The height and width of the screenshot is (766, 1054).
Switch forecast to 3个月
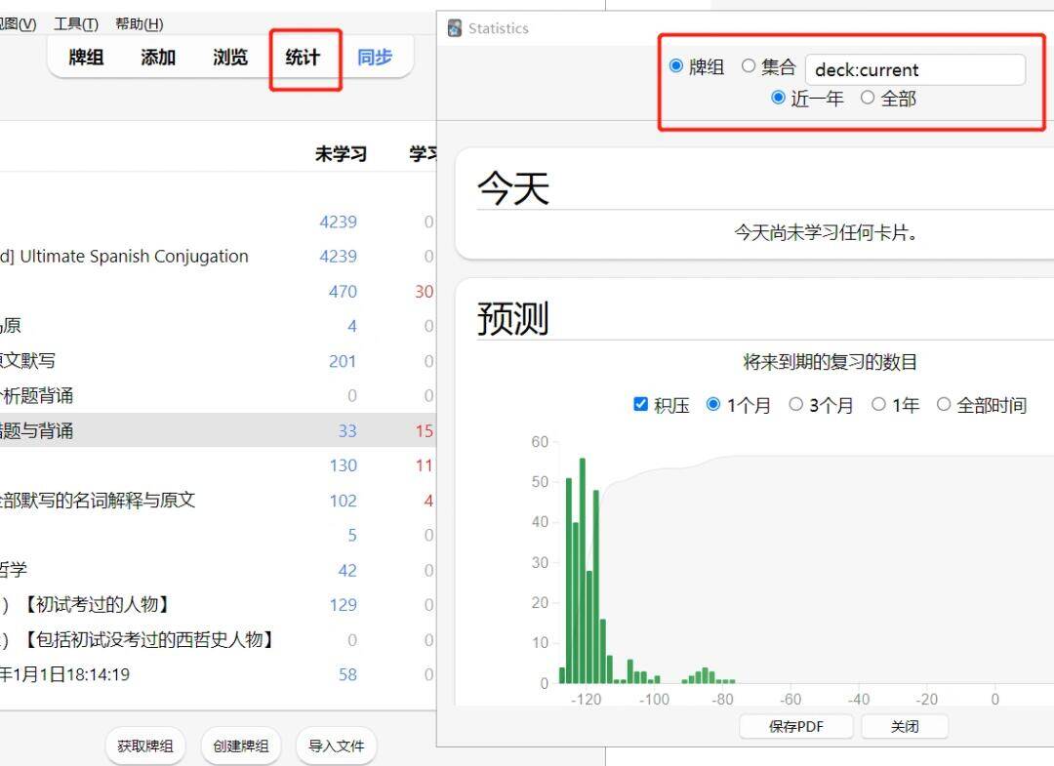796,405
